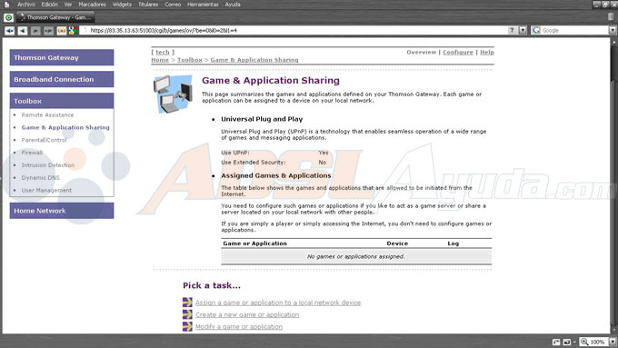Click the show images icon in status bar

[567, 342]
